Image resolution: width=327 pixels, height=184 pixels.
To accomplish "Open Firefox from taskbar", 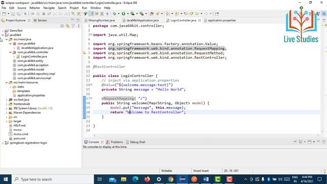I will pyautogui.click(x=147, y=179).
